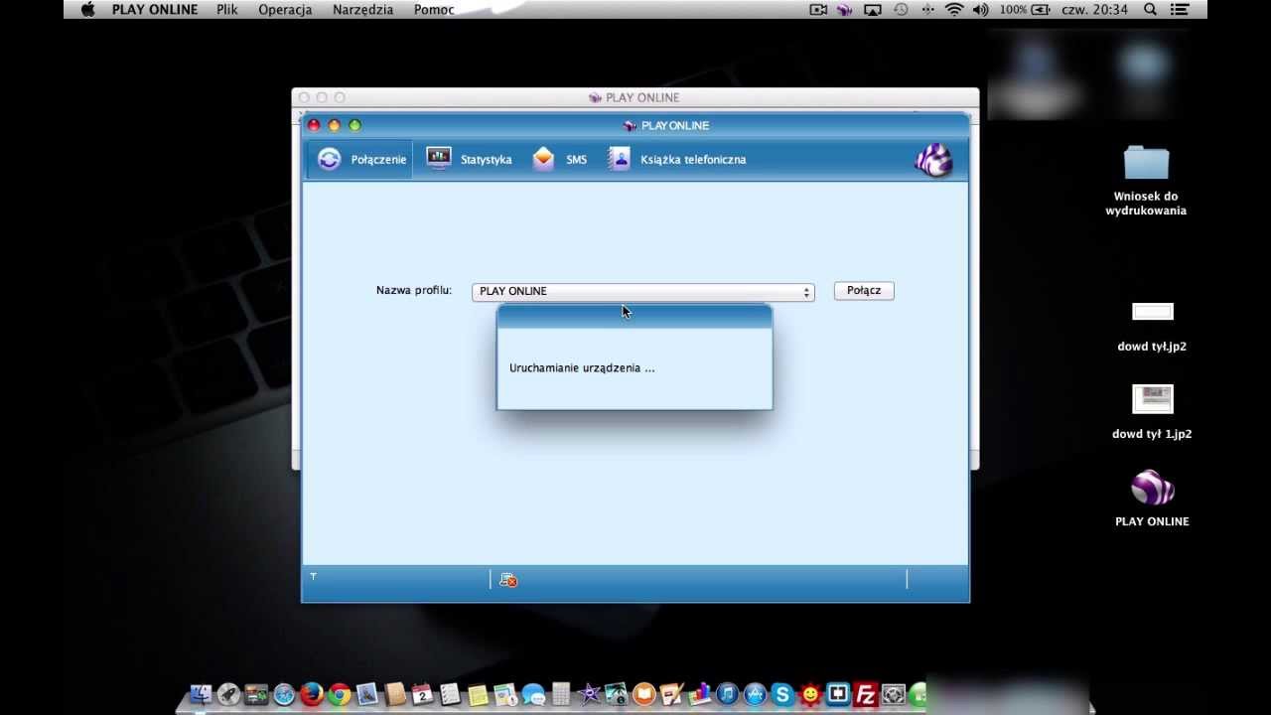Click the phone book contact icon
This screenshot has height=715, width=1271.
pyautogui.click(x=620, y=159)
